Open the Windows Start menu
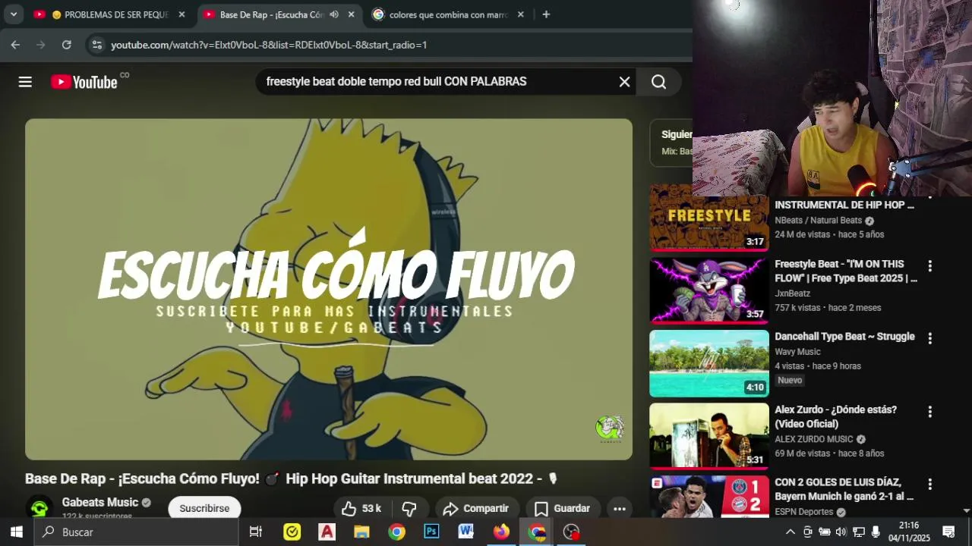 16,532
